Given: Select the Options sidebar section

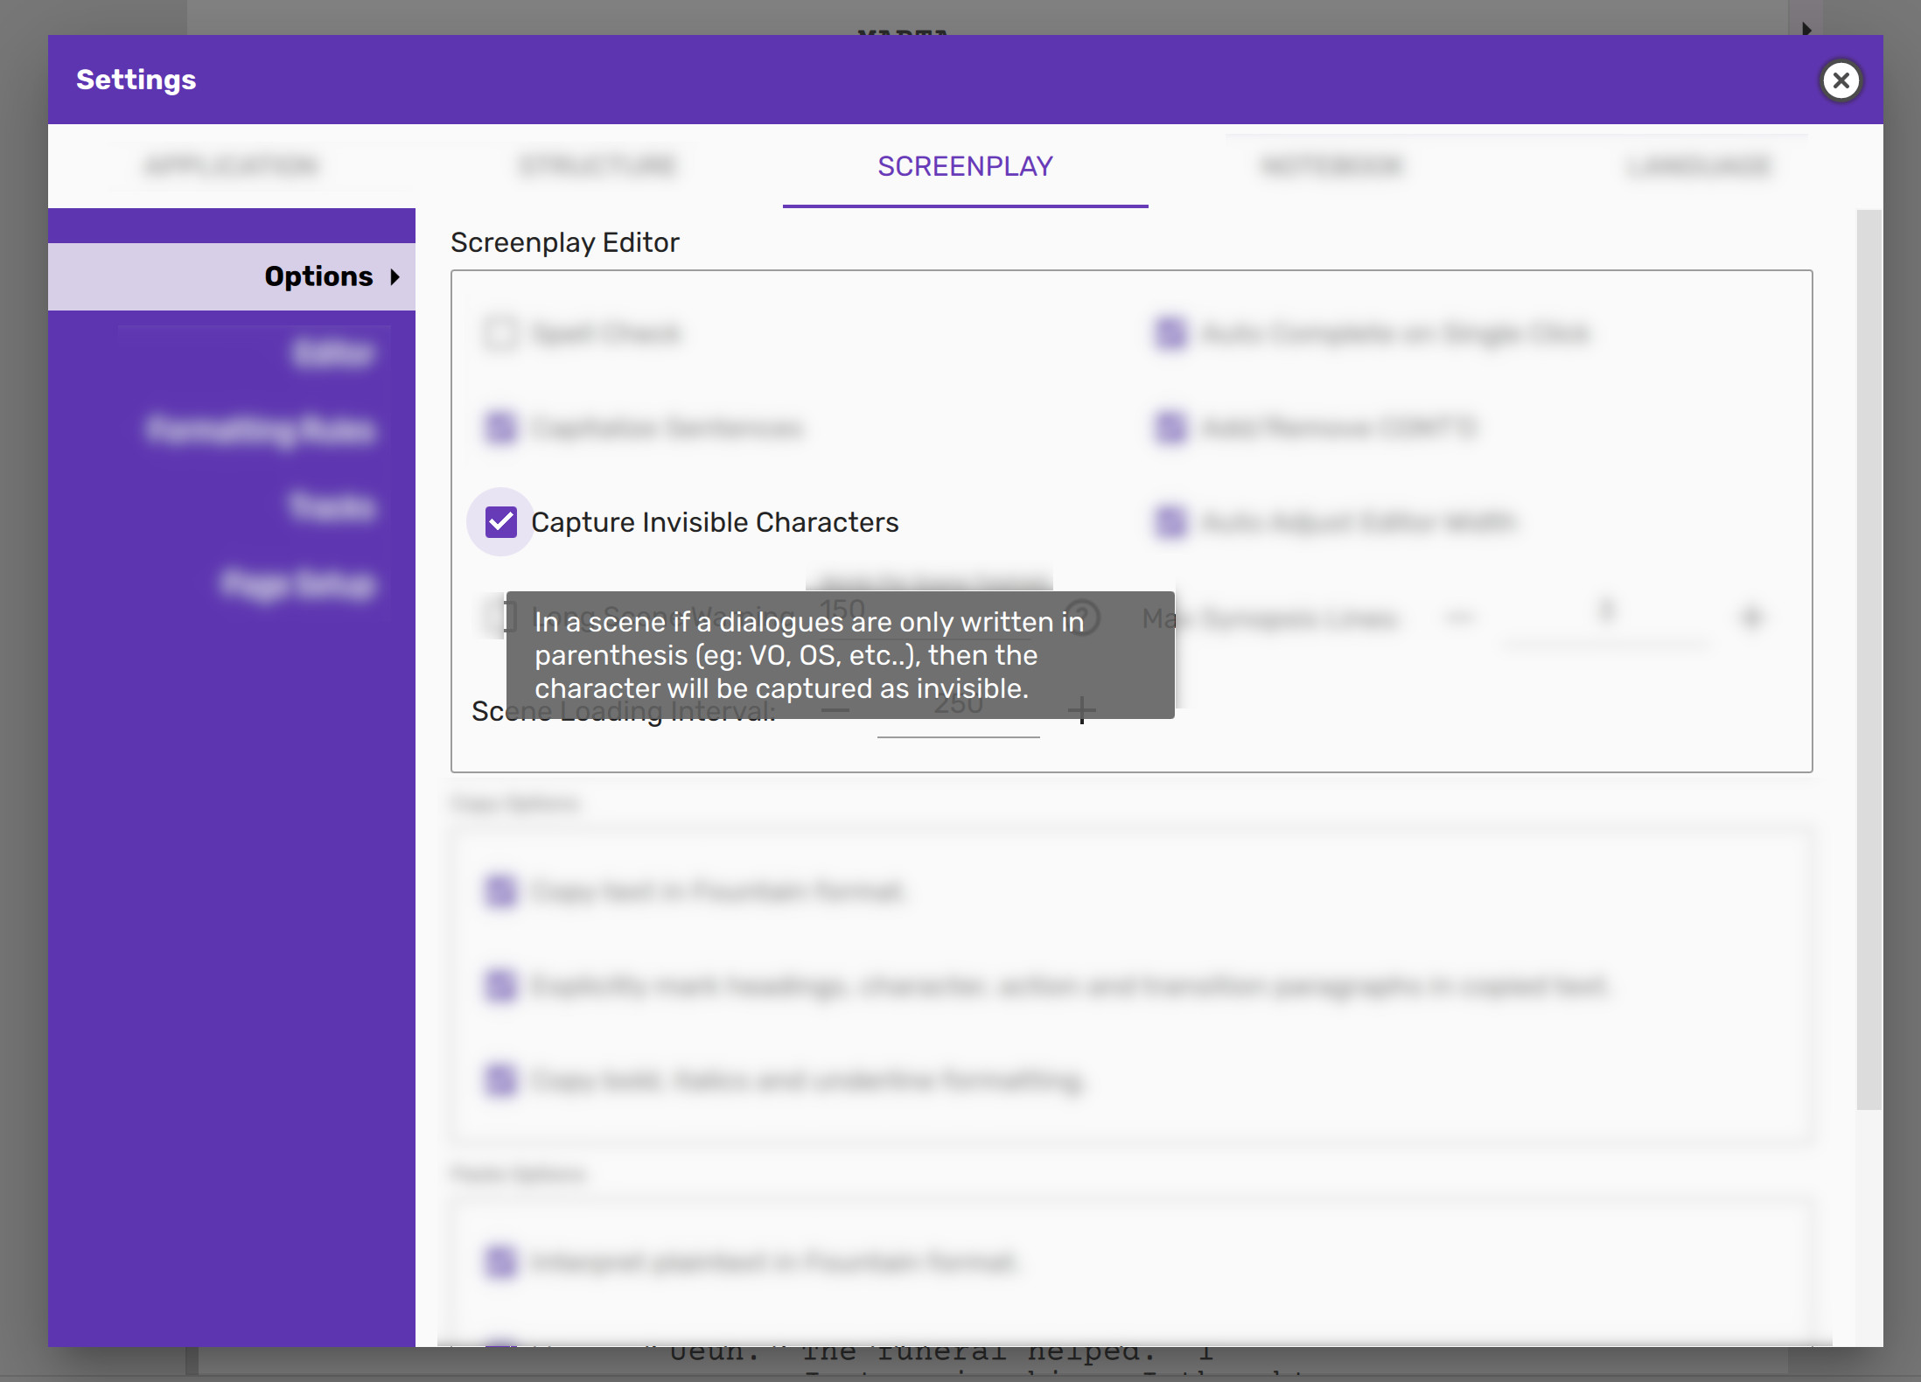Looking at the screenshot, I should point(318,277).
